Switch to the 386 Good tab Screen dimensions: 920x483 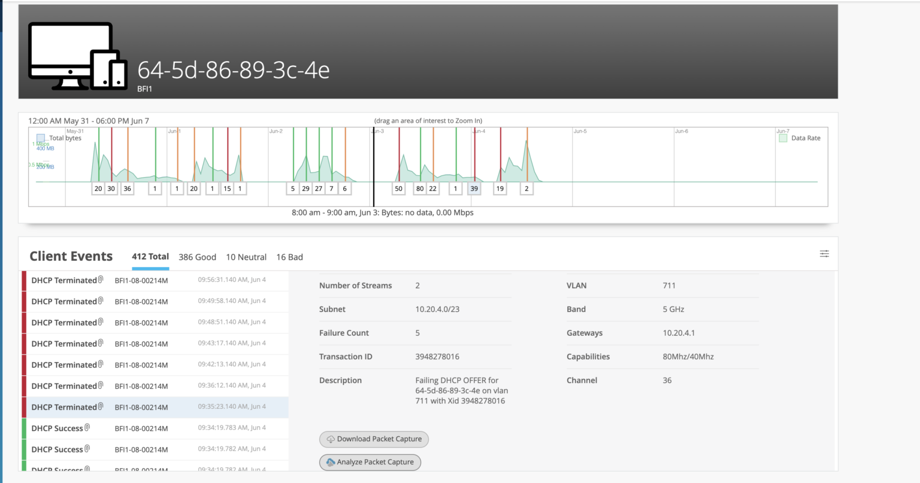point(197,257)
